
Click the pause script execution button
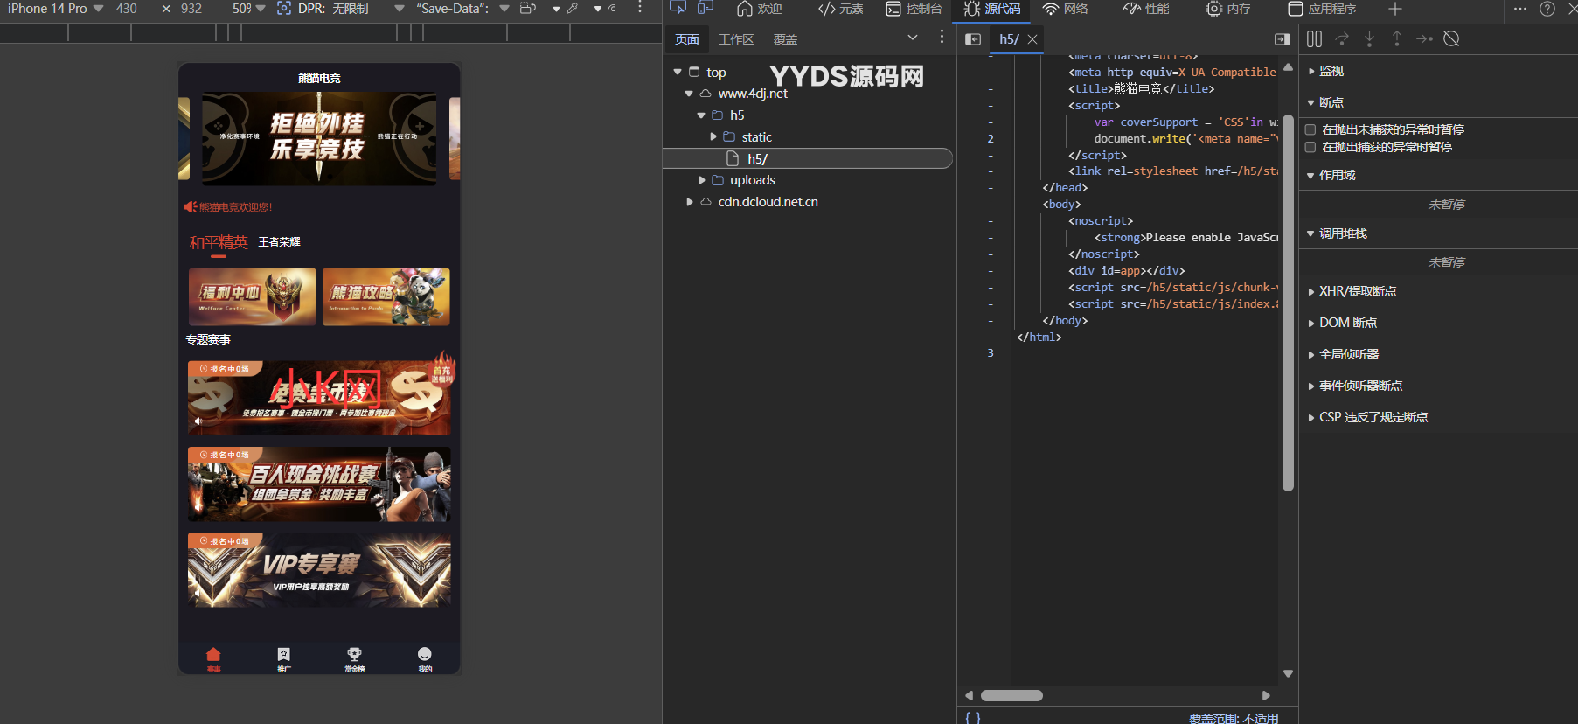point(1314,39)
